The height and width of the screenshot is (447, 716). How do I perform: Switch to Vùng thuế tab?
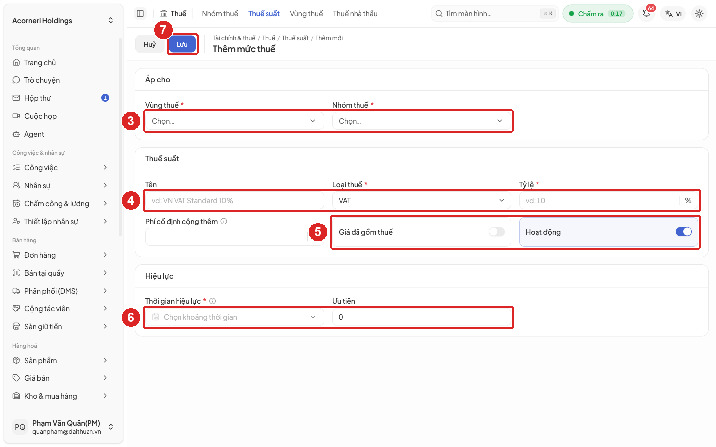click(306, 14)
